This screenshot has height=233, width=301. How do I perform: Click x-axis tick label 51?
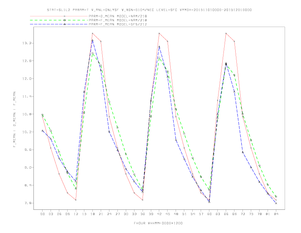184,214
